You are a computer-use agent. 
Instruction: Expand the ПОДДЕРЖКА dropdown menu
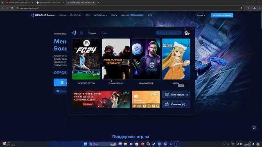pos(100,15)
